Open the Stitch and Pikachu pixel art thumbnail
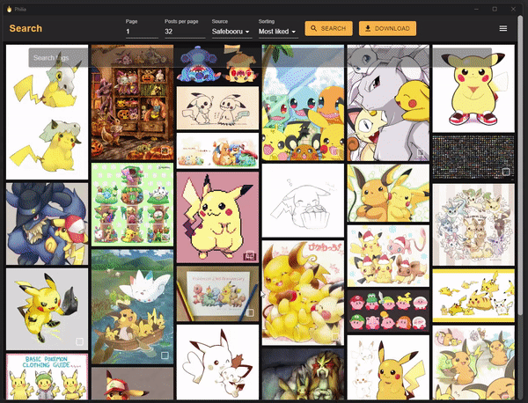 (x=217, y=64)
